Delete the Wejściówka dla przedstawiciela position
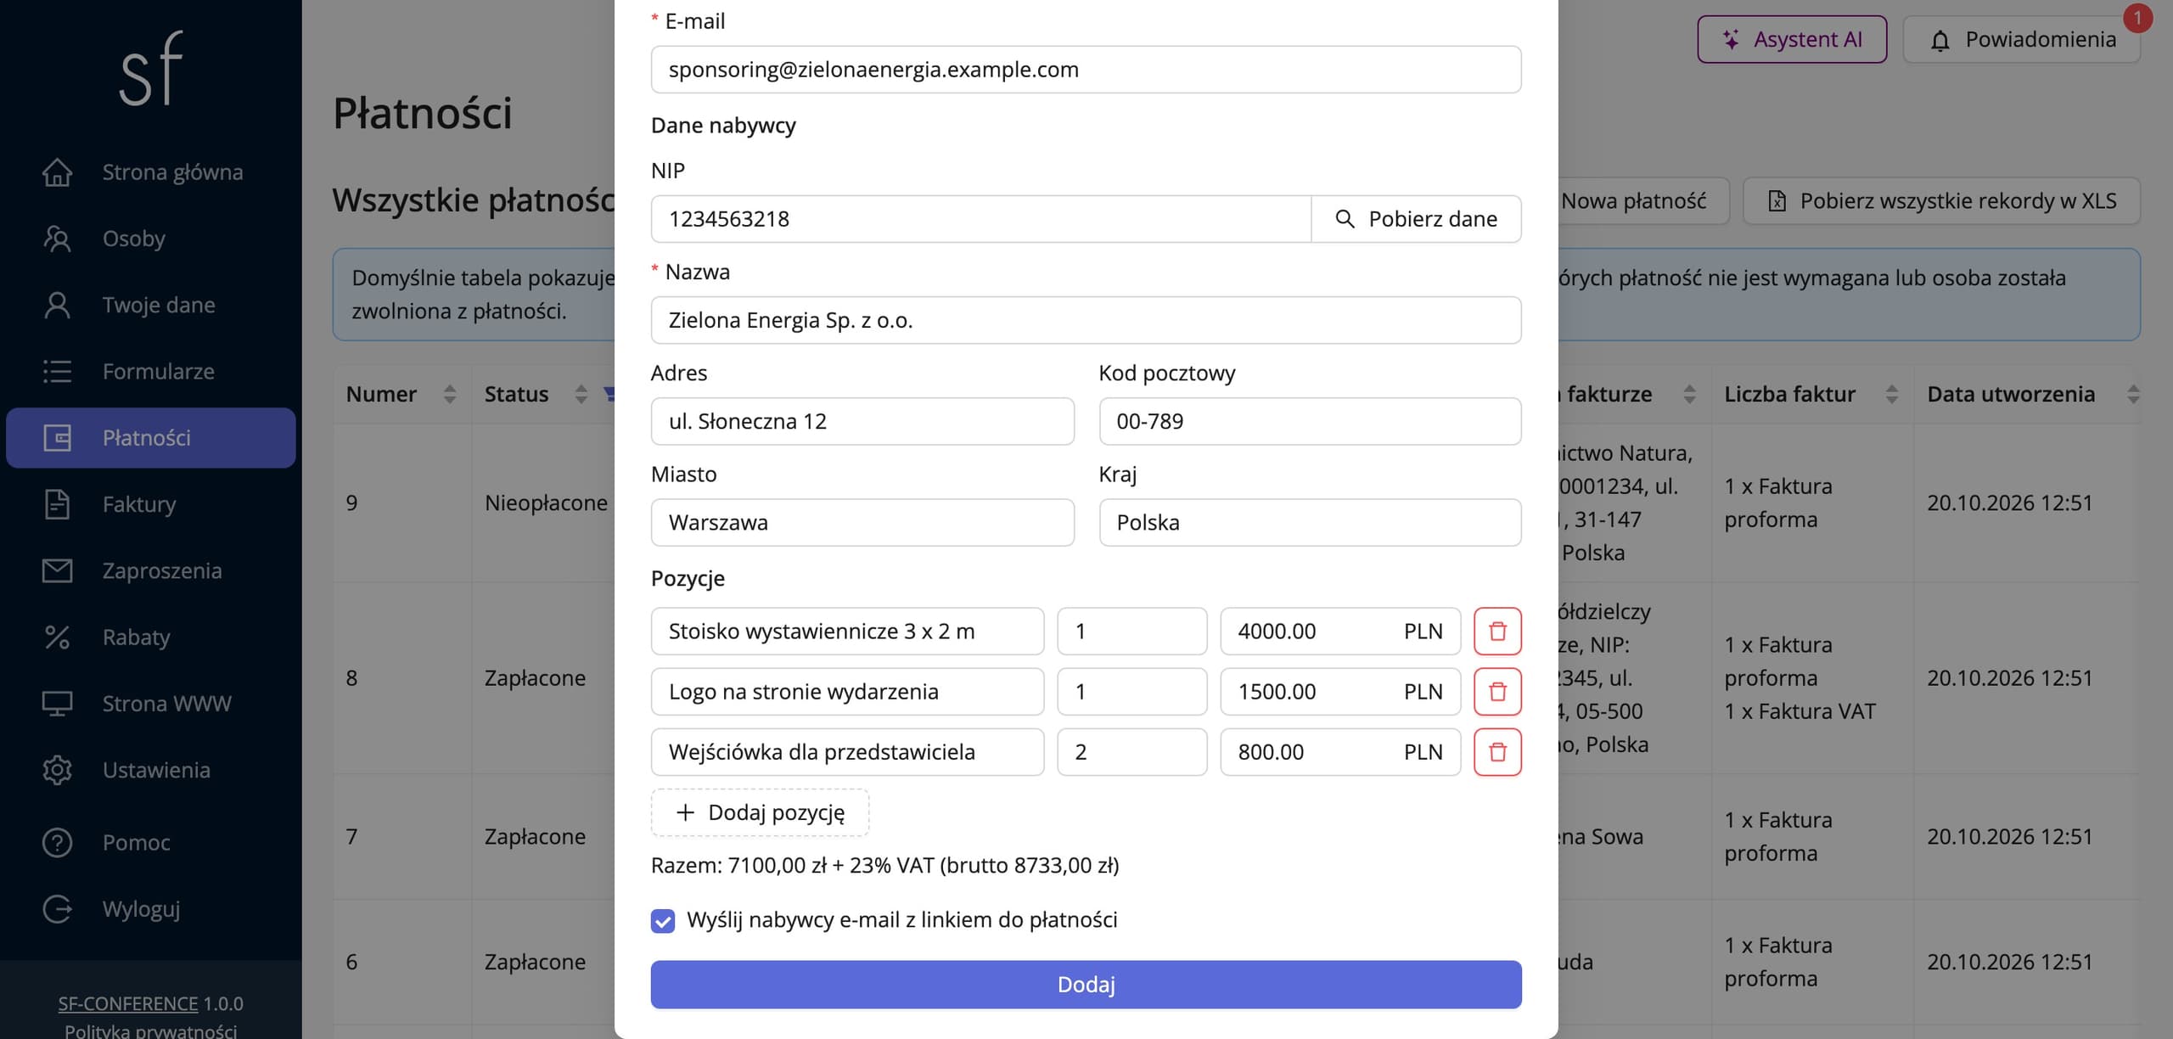The height and width of the screenshot is (1039, 2173). tap(1497, 751)
